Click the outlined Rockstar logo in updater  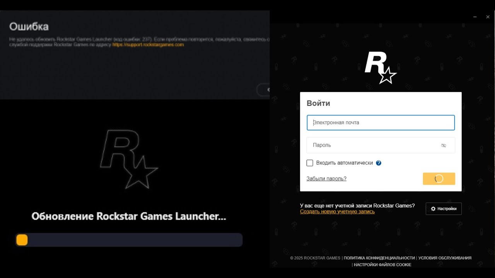tap(129, 159)
